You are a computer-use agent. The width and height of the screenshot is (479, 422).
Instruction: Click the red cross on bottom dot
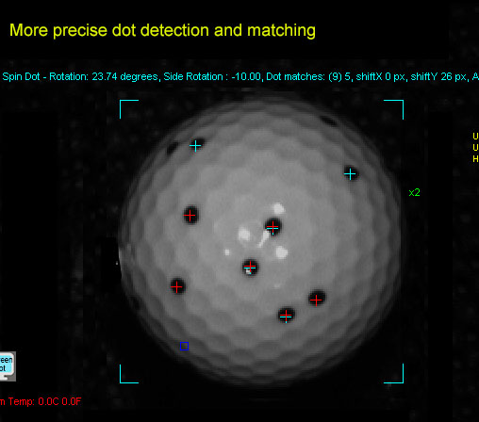pos(286,315)
